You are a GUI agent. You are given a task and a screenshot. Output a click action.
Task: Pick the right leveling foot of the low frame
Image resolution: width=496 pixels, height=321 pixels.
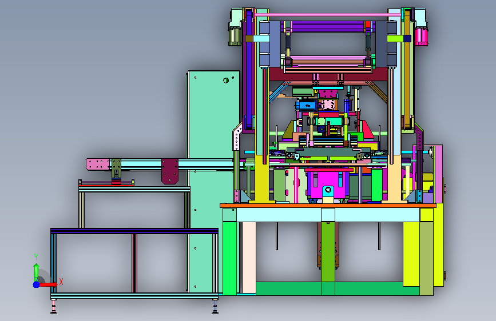point(215,307)
